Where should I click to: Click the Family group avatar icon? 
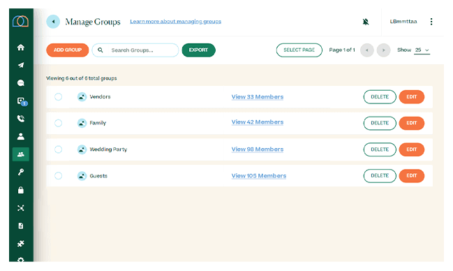tap(82, 123)
